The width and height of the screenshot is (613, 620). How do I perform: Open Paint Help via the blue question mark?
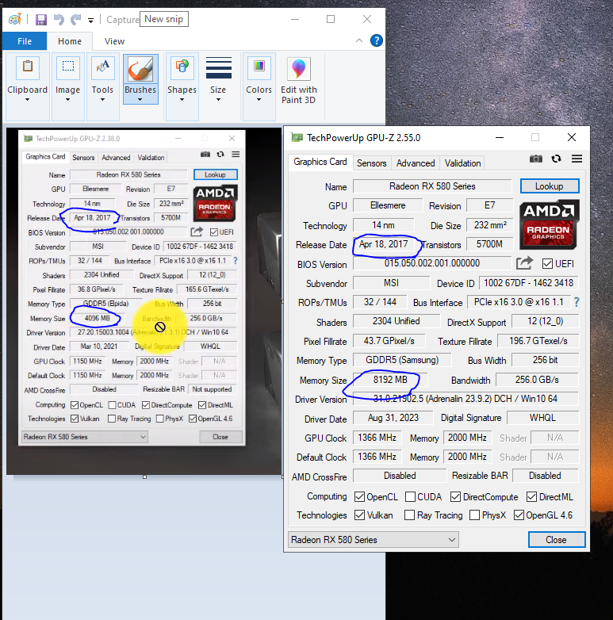377,40
